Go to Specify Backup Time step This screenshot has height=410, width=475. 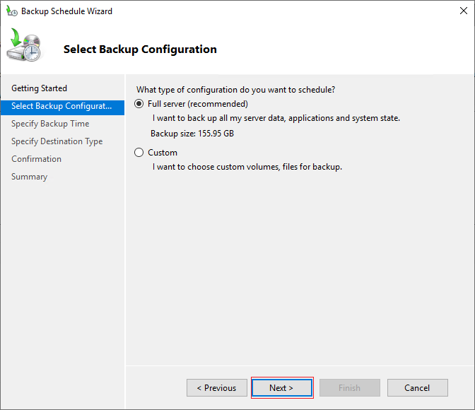[x=50, y=124]
